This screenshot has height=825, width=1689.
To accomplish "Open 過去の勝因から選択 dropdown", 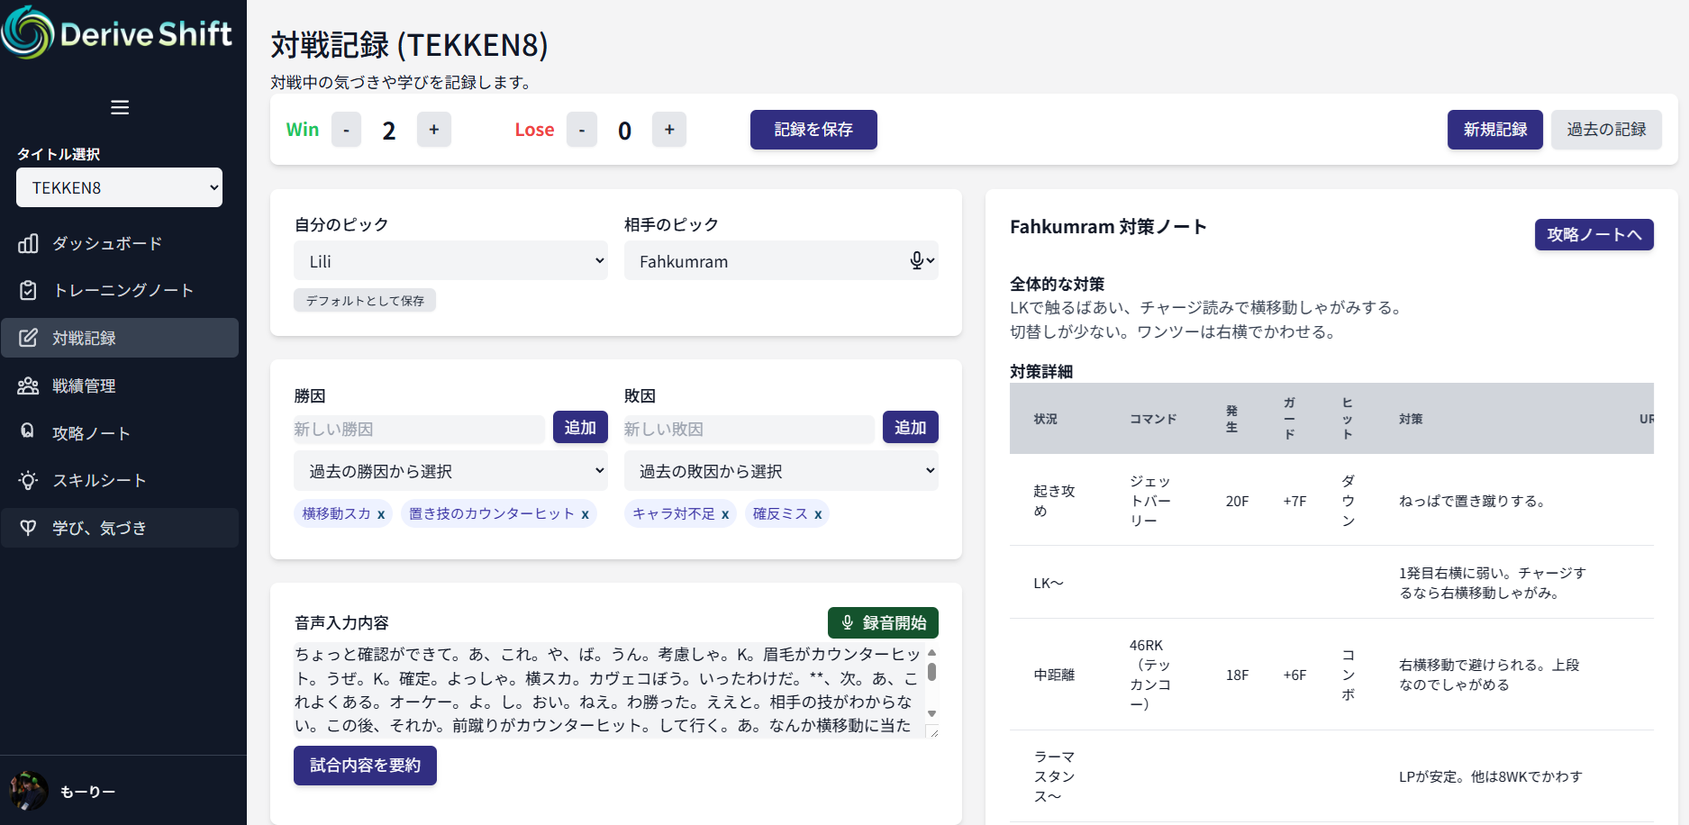I will [450, 471].
